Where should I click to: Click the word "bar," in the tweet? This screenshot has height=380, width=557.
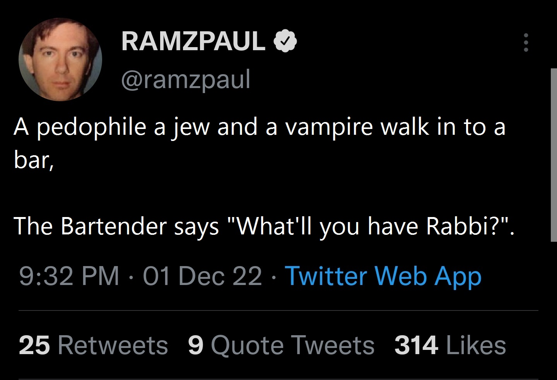point(33,159)
